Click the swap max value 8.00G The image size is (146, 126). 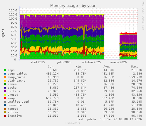coord(137,98)
